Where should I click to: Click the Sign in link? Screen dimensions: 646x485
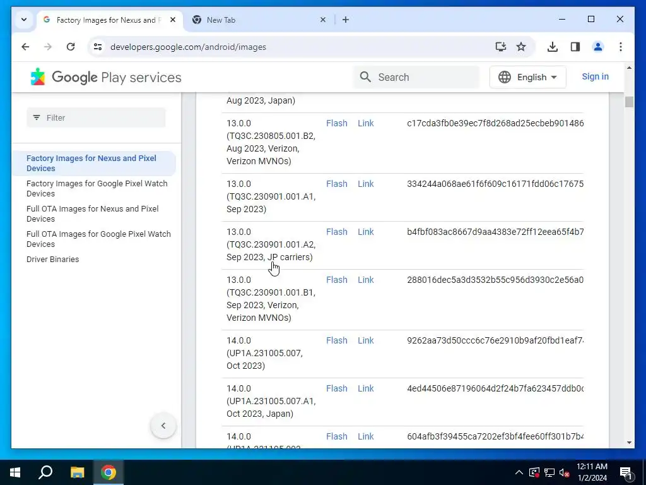click(x=595, y=76)
